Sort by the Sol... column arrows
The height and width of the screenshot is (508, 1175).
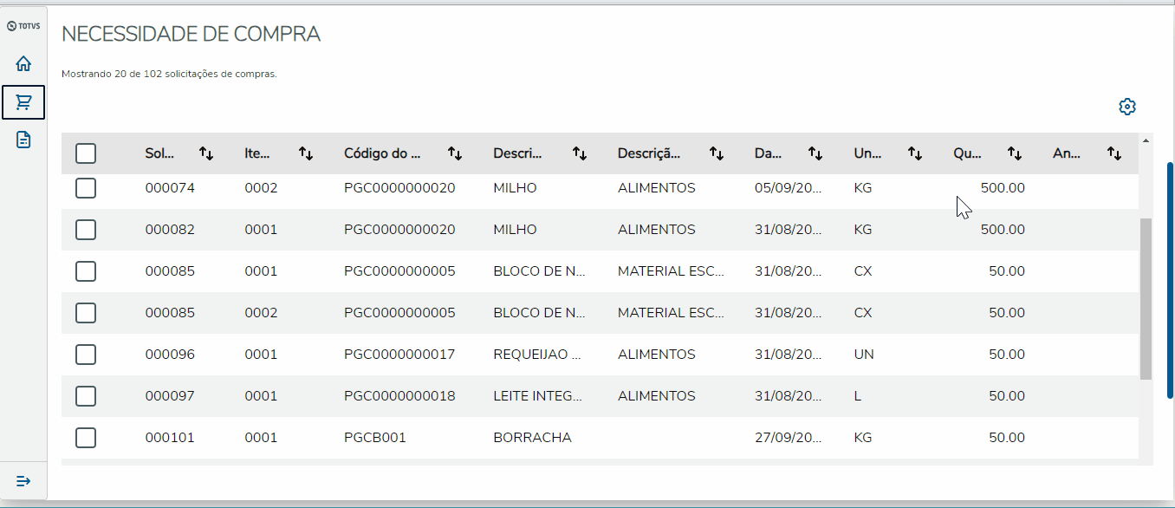(x=206, y=153)
